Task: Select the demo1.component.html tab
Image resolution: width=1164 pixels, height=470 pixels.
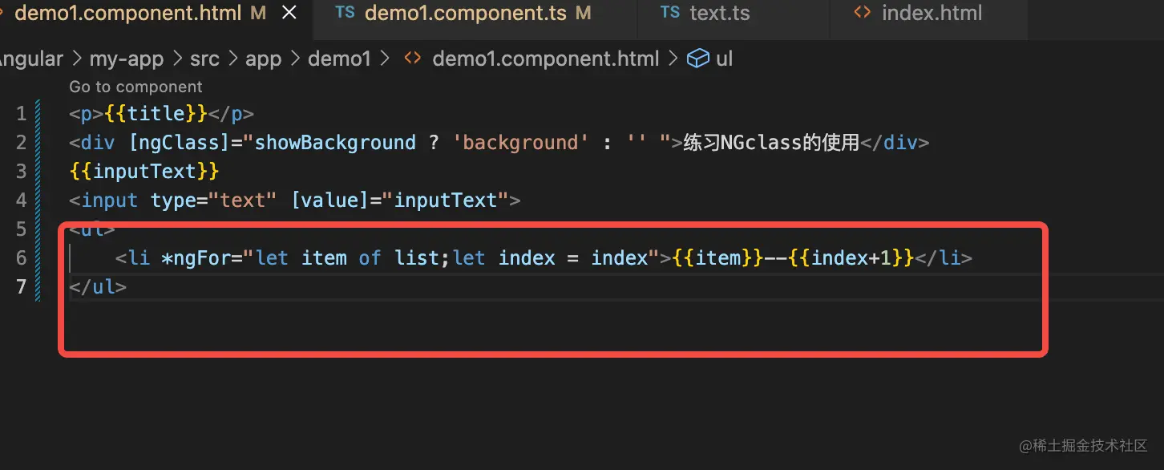Action: pos(128,13)
